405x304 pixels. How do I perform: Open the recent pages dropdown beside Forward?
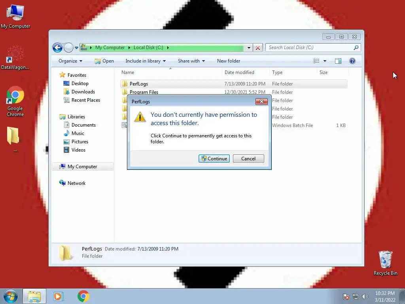[76, 47]
